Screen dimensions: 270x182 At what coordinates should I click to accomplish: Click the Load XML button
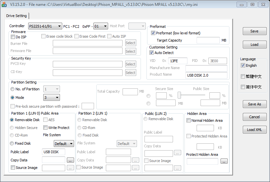pyautogui.click(x=255, y=130)
